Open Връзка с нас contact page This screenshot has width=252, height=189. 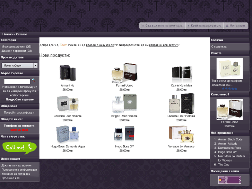click(x=10, y=178)
